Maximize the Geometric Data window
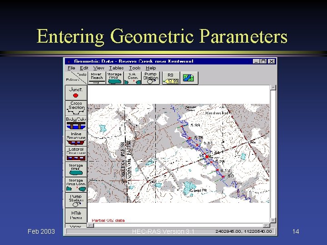Viewport: 327px width, 245px height. (263, 61)
